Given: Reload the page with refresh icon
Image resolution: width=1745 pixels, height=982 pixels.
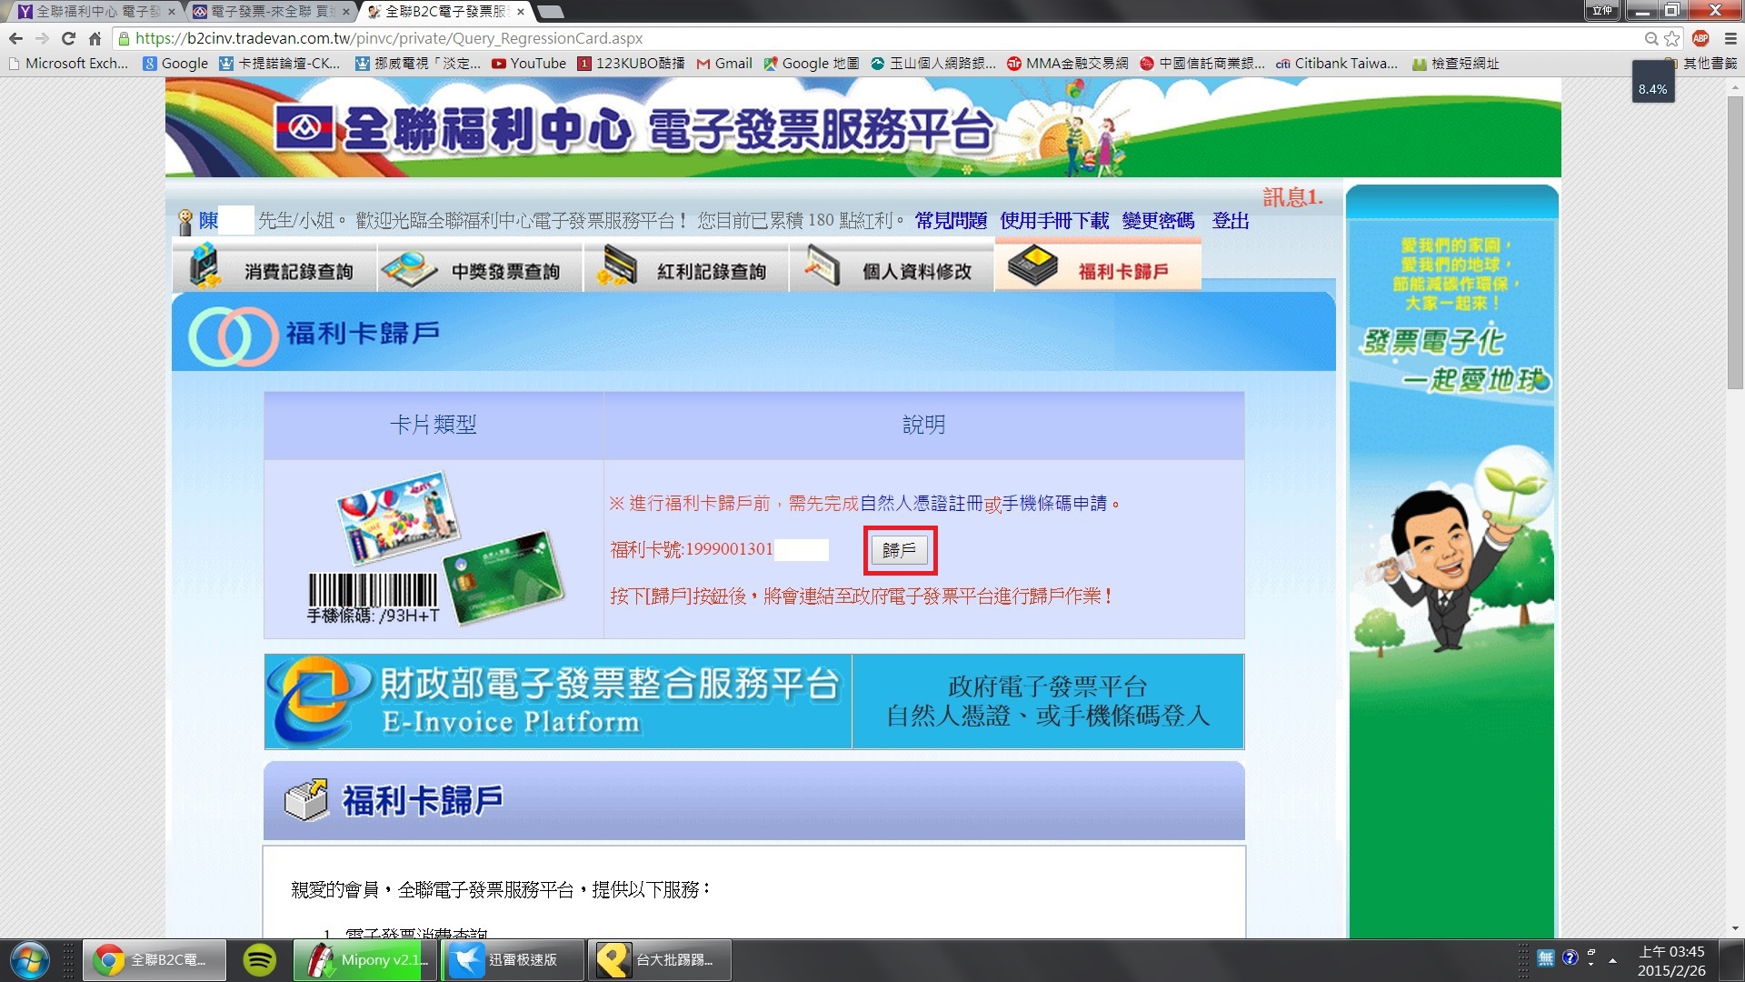Looking at the screenshot, I should pos(68,38).
